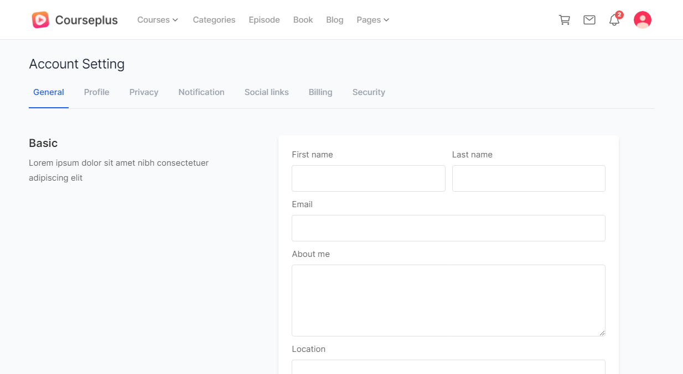Go to the Episode page link
The image size is (683, 374).
point(264,20)
